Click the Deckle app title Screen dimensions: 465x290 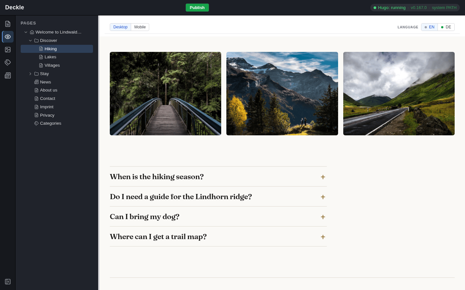[x=15, y=7]
